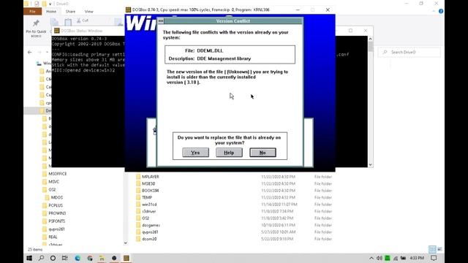Viewport: 468px width, 263px height.
Task: Open Microsoft Edge from taskbar
Action: [x=78, y=258]
